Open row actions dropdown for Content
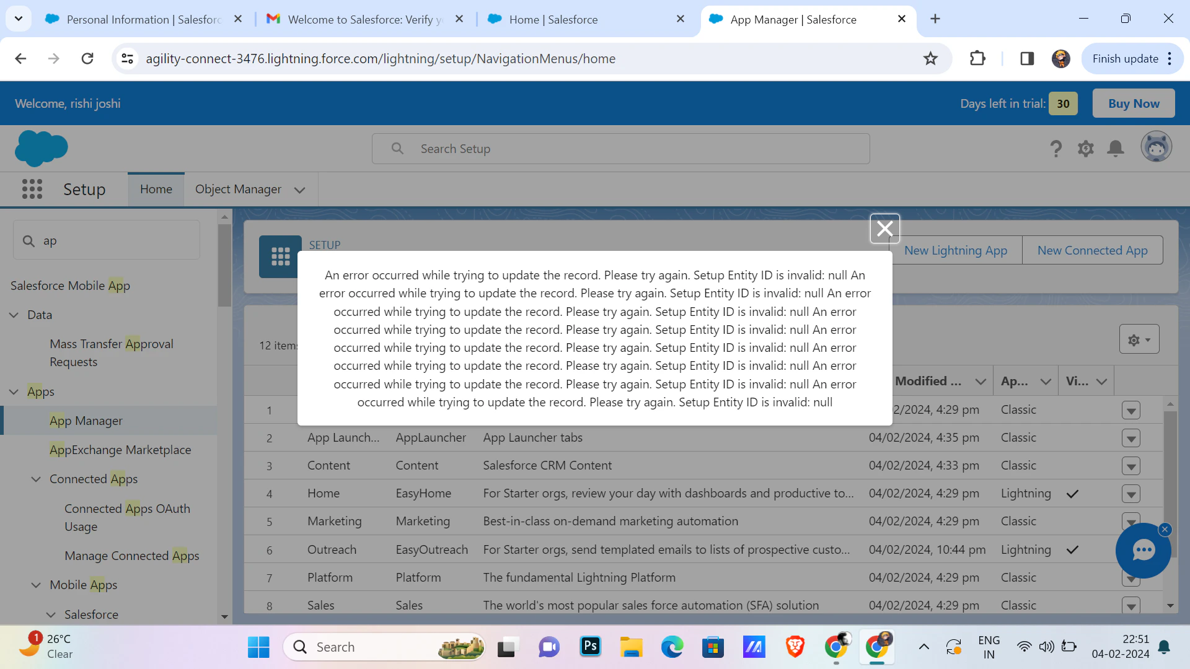1190x669 pixels. click(1131, 466)
